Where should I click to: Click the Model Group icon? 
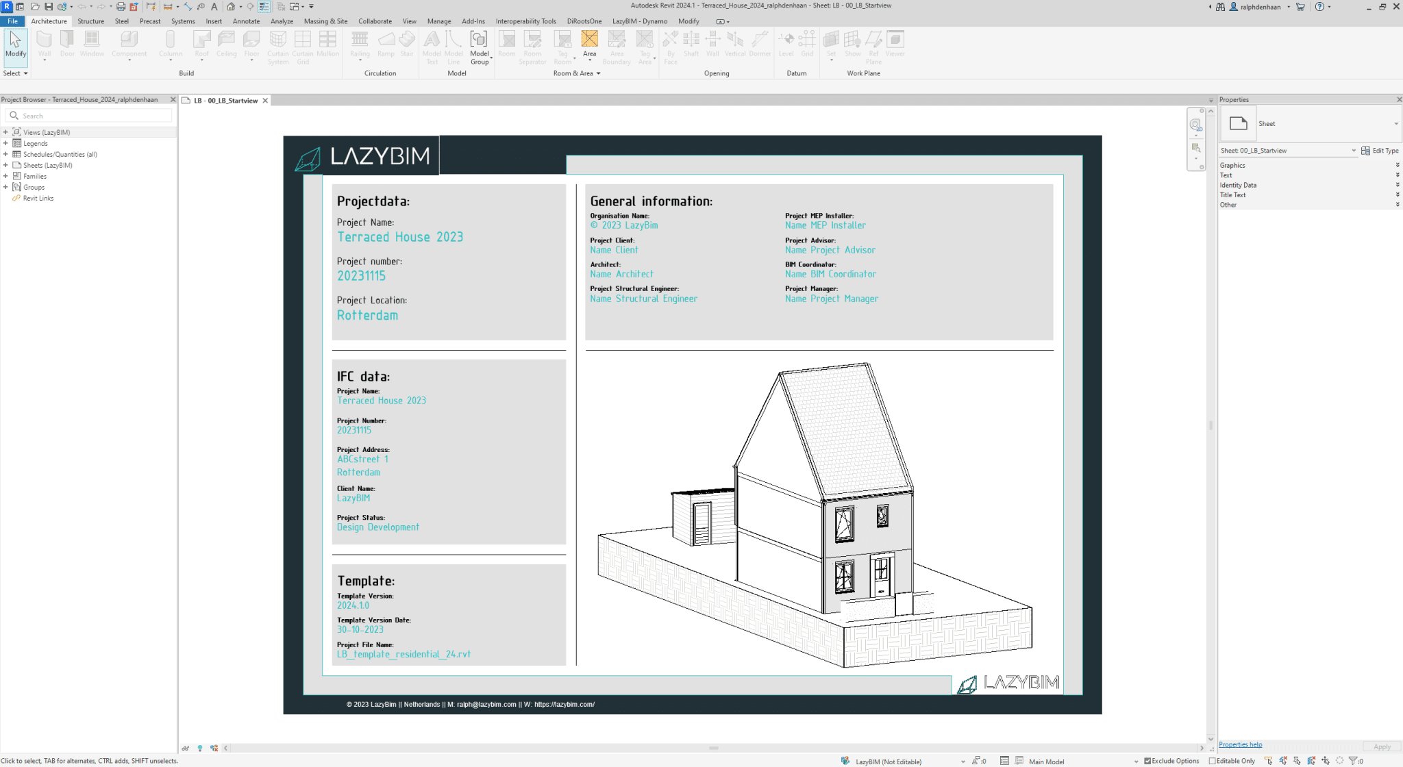pos(479,40)
